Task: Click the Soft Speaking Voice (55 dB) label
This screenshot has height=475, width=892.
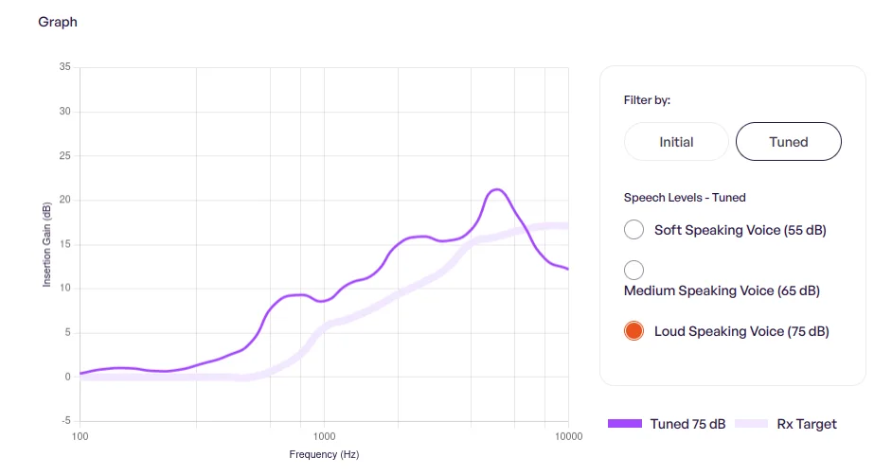Action: [x=740, y=230]
